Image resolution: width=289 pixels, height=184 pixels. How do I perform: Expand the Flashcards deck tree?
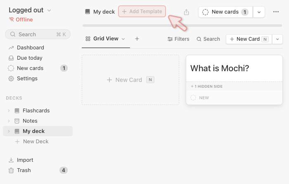[x=9, y=111]
